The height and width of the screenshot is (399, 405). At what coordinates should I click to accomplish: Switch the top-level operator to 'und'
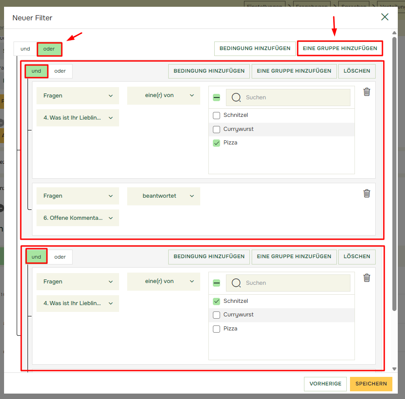[x=25, y=49]
